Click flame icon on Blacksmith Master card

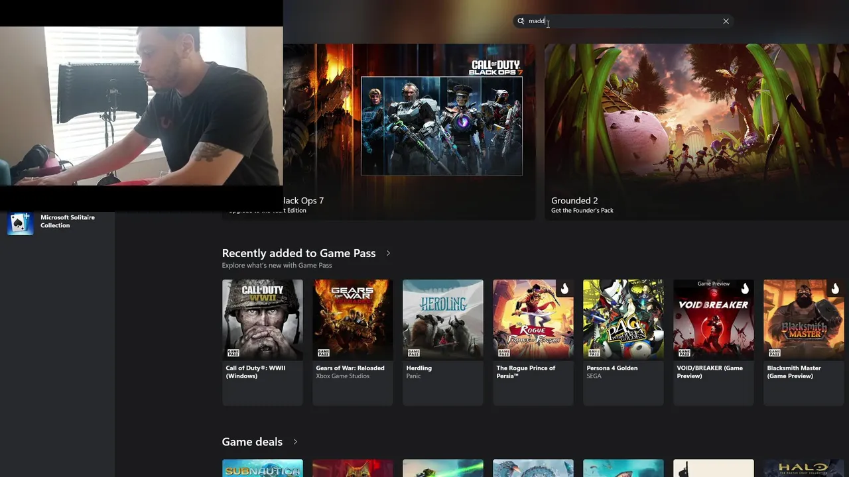pyautogui.click(x=835, y=288)
